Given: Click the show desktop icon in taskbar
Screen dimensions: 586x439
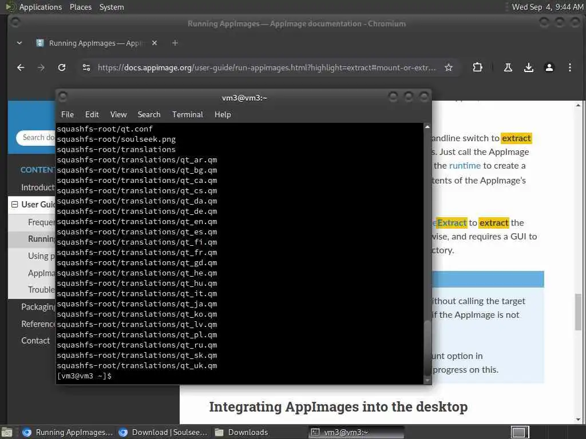Looking at the screenshot, I should click(7, 433).
